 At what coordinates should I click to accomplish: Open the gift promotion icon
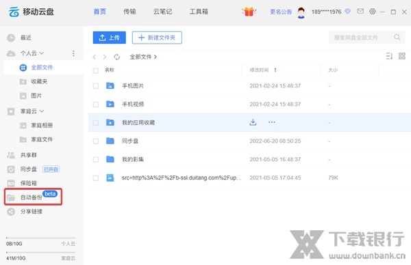pos(249,12)
